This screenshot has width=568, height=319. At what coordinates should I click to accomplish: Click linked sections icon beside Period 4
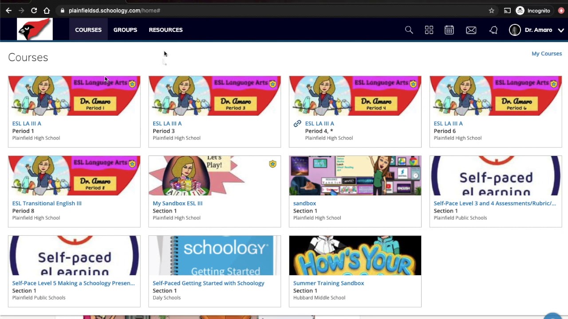297,124
